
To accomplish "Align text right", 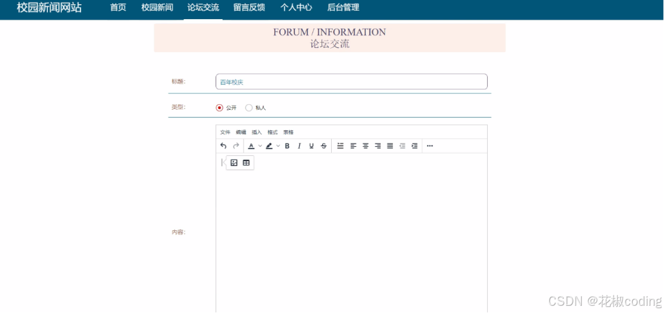I will point(378,146).
